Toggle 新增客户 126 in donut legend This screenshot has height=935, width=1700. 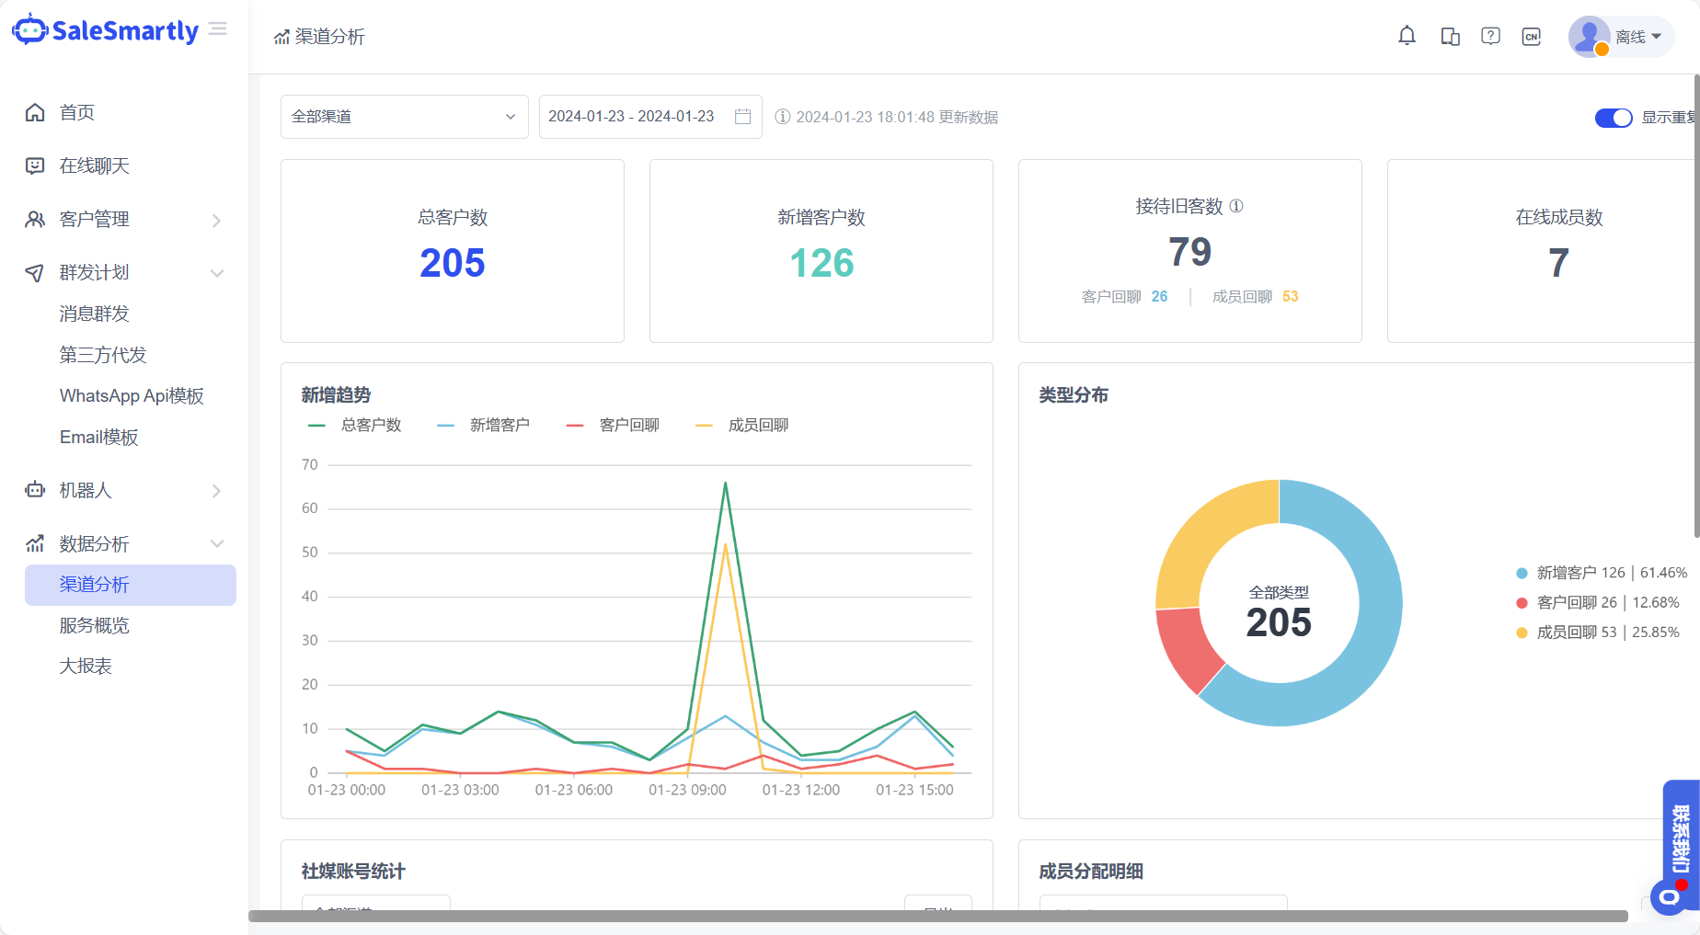[x=1601, y=573]
